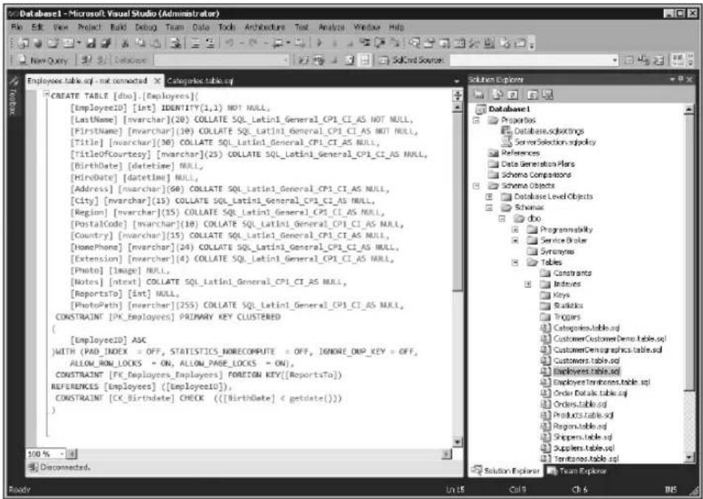Select the Data Generation Plans folder
This screenshot has width=703, height=499.
537,164
